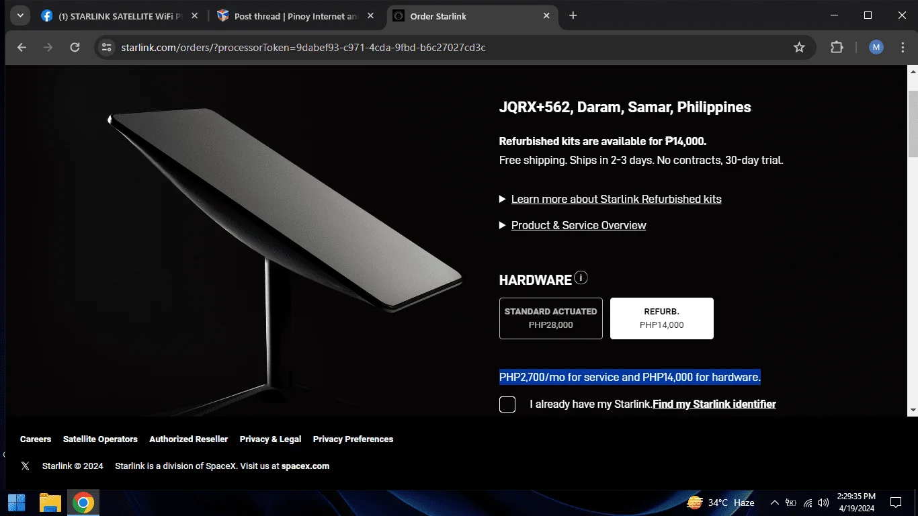The width and height of the screenshot is (918, 516).
Task: Show the Hardware info icon
Action: pyautogui.click(x=581, y=278)
